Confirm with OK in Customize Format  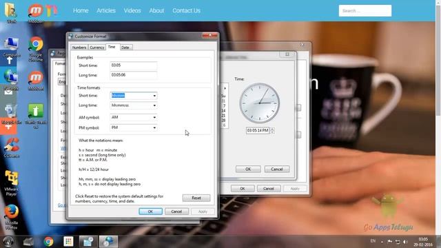[150, 211]
